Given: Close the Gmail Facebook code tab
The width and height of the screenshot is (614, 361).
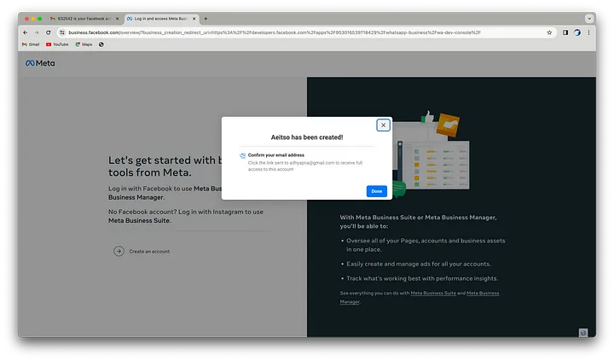Looking at the screenshot, I should coord(117,19).
